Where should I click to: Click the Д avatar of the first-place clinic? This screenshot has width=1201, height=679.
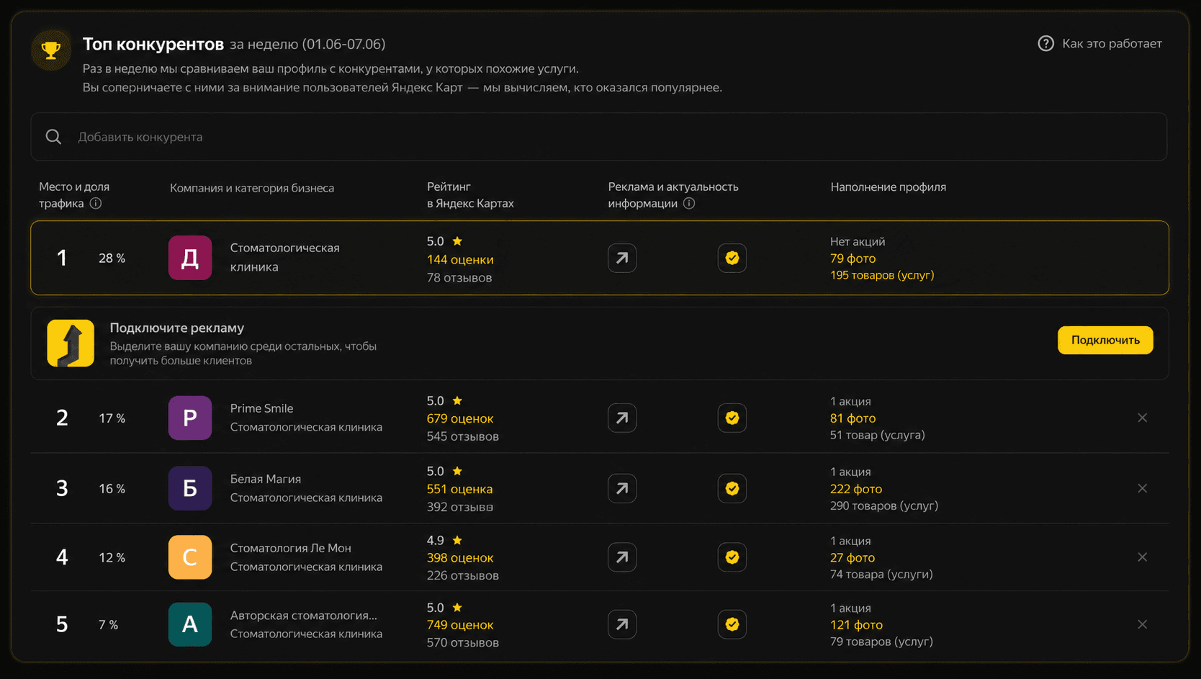tap(190, 258)
